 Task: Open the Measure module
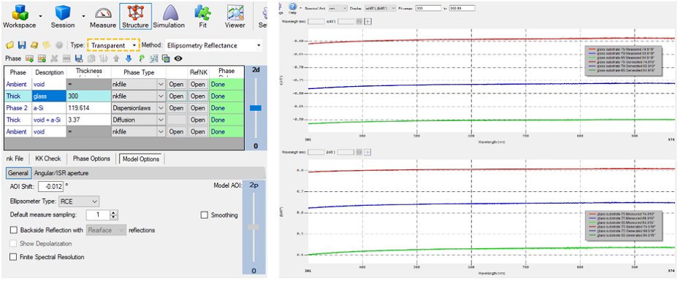[x=103, y=15]
